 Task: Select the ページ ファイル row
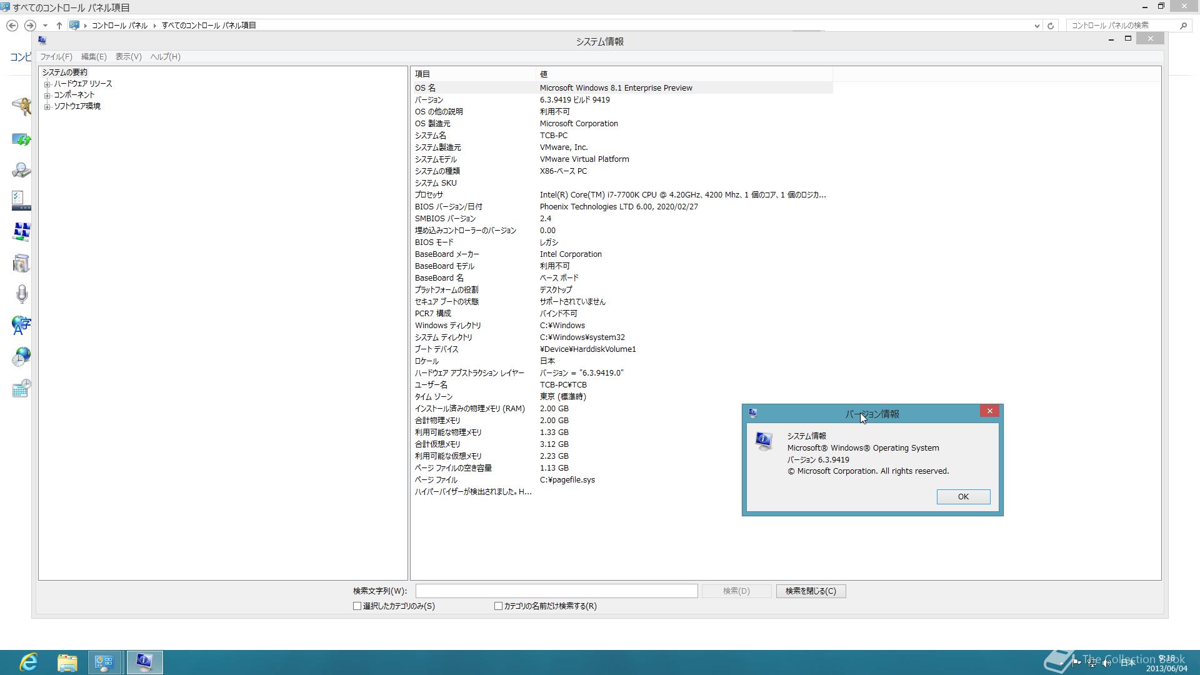pyautogui.click(x=622, y=480)
